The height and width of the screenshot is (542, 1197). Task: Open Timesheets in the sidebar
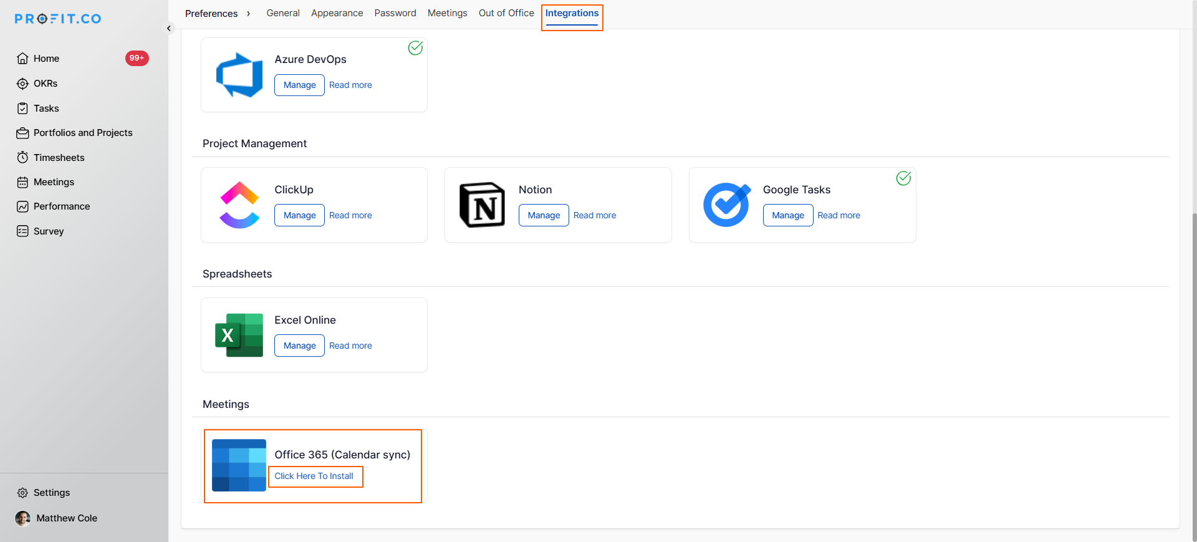[x=59, y=158]
